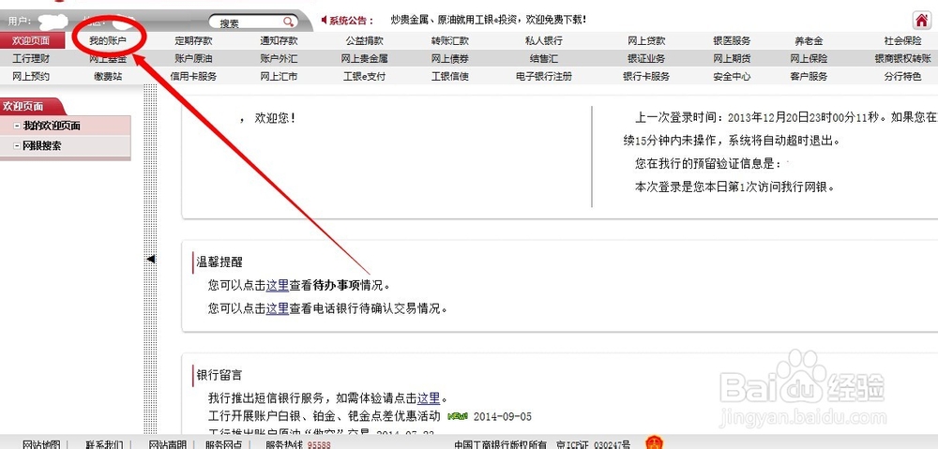This screenshot has width=938, height=449.
Task: Open the 银证业务 menu
Action: tap(646, 59)
